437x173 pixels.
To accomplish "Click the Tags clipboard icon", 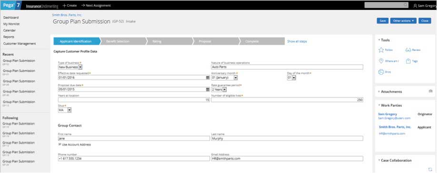I will click(408, 61).
